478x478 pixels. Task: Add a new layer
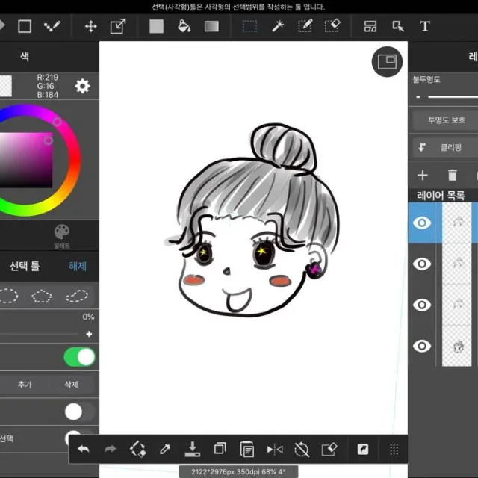pyautogui.click(x=423, y=176)
